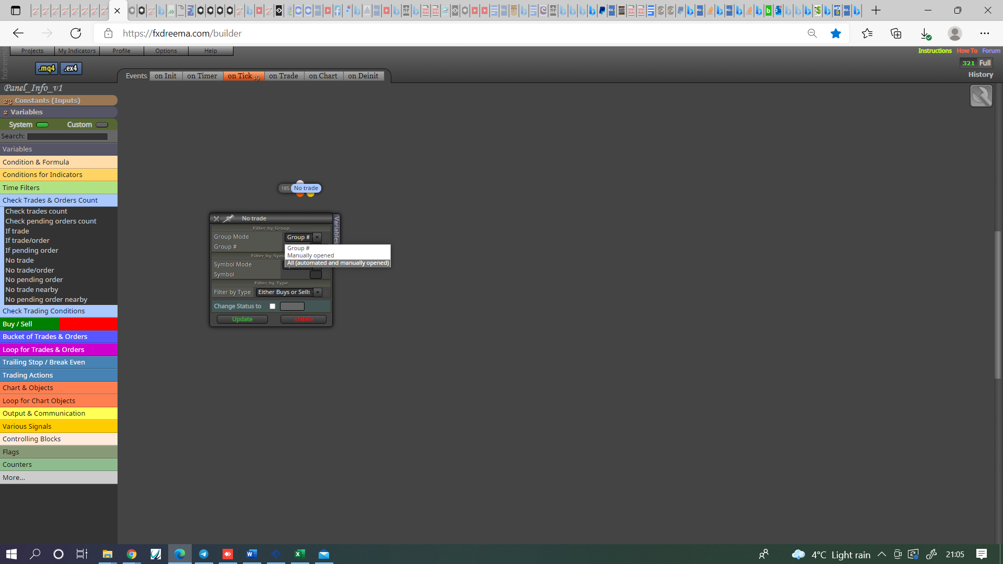
Task: Open browser profile avatar
Action: (955, 33)
